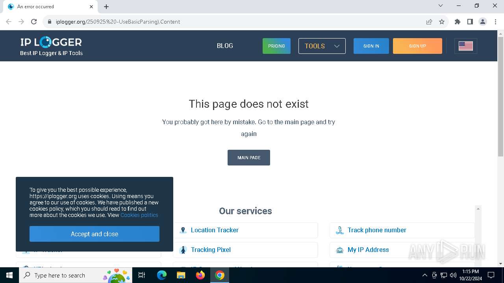Viewport: 504px width, 283px height.
Task: Click the Location Tracker pin icon
Action: [183, 230]
